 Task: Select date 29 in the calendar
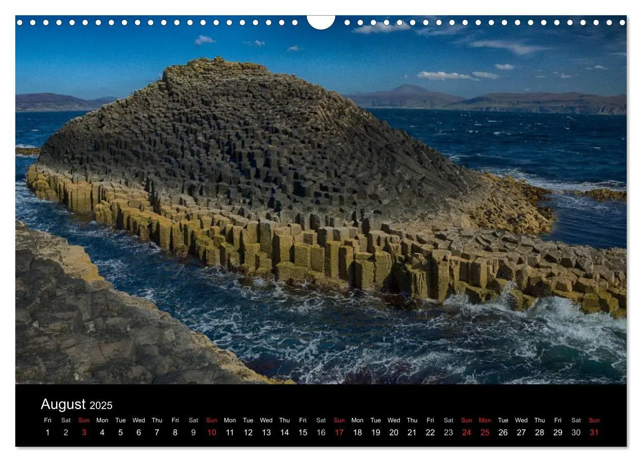(558, 432)
